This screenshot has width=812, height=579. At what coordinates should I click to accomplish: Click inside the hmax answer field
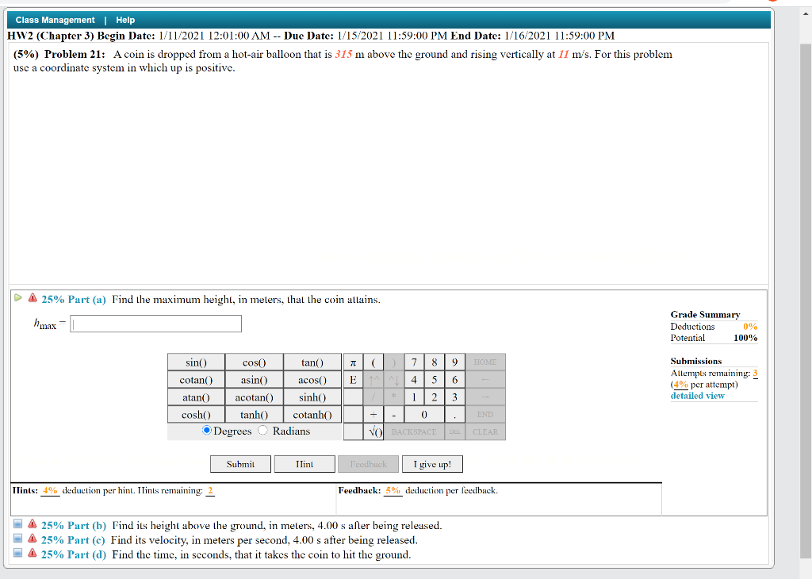click(x=155, y=324)
